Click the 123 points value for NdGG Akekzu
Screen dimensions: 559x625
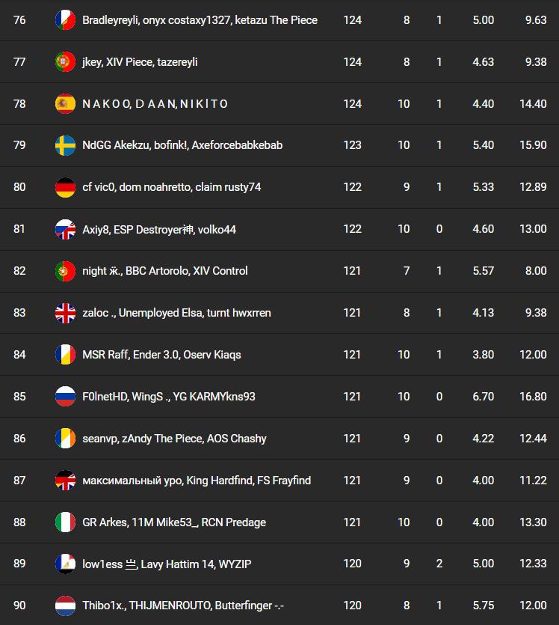[x=352, y=146]
